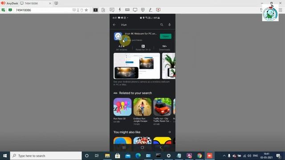
Task: Tap the green Open button
Action: coord(165,36)
